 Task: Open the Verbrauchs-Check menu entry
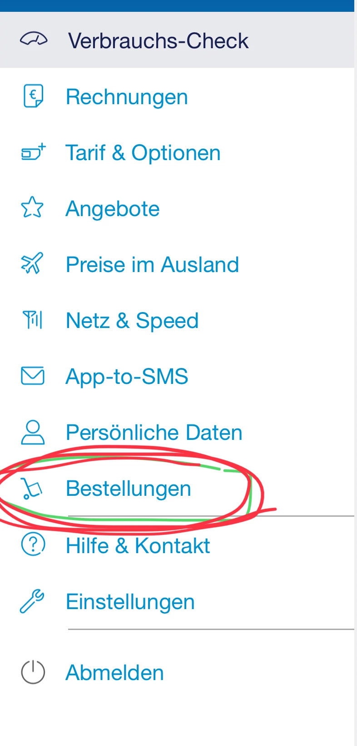coord(158,41)
